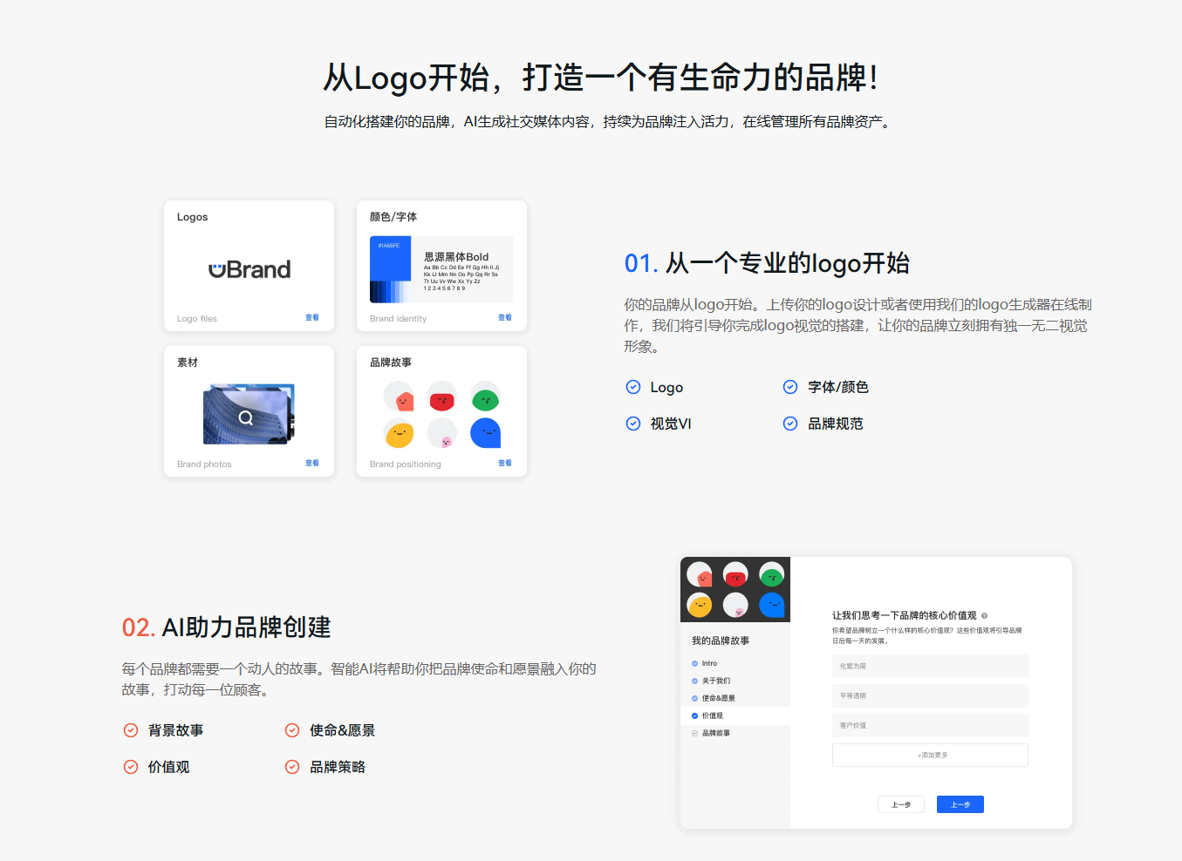The width and height of the screenshot is (1182, 861).
Task: Click the checkmark icon next to Logo
Action: pyautogui.click(x=632, y=386)
